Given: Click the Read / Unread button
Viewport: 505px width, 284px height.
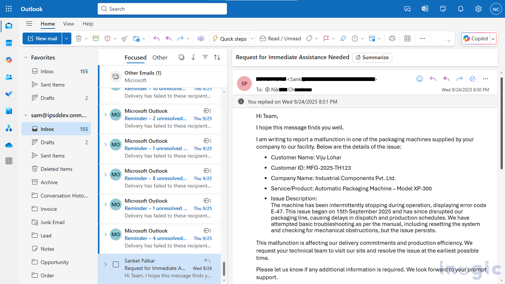Looking at the screenshot, I should [x=280, y=38].
